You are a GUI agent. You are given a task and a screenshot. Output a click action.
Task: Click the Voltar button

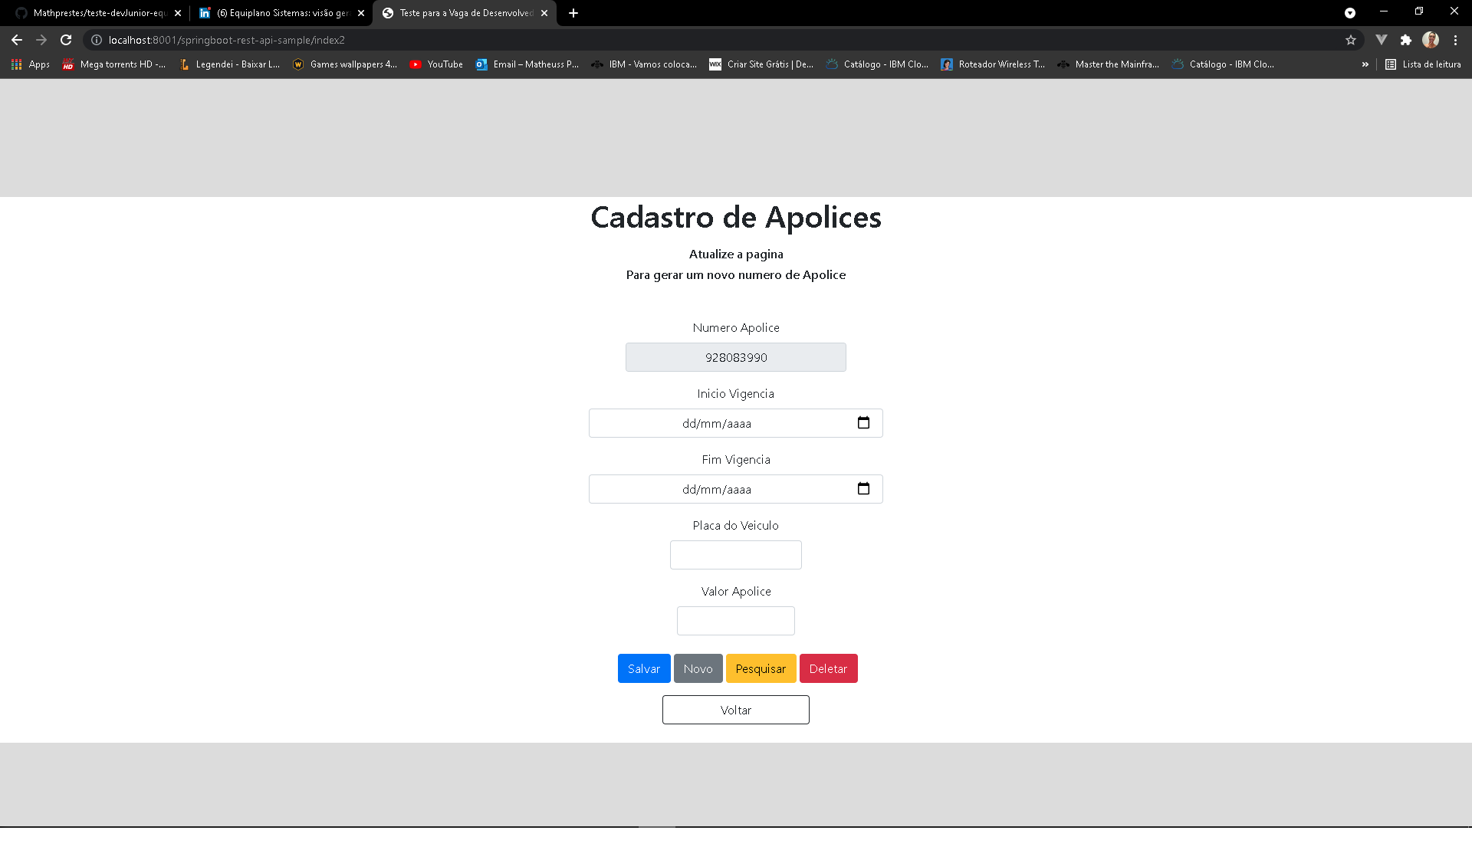(x=735, y=710)
